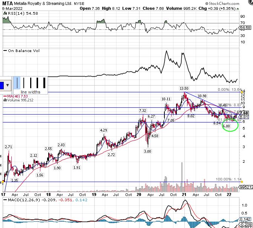Click the 4.29 peak label
The image size is (253, 228).
(x=104, y=130)
